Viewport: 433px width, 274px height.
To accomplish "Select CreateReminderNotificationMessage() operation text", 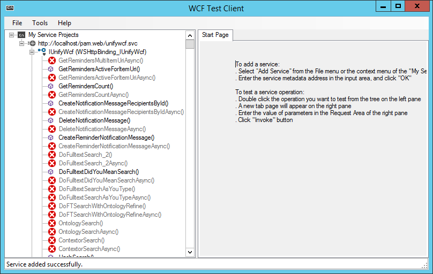I will click(106, 138).
